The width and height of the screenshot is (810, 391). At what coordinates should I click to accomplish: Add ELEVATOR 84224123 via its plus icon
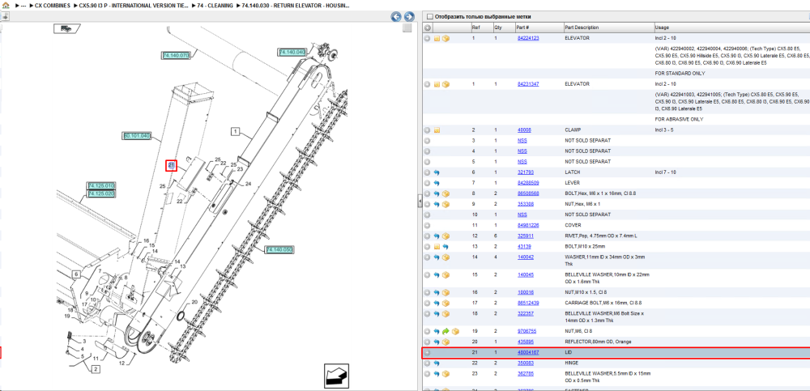(427, 38)
